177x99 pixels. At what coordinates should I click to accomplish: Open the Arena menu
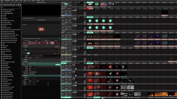coord(2,1)
